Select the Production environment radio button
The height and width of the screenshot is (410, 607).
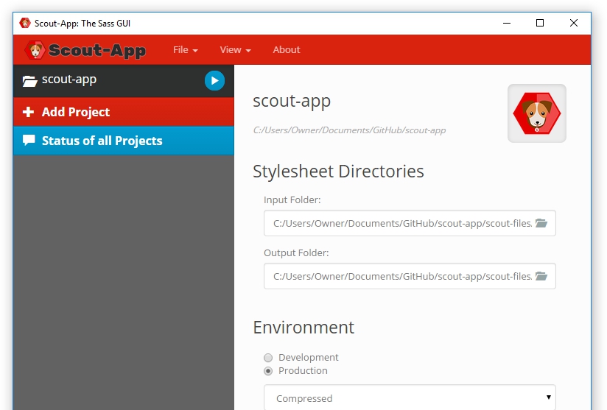click(x=268, y=371)
